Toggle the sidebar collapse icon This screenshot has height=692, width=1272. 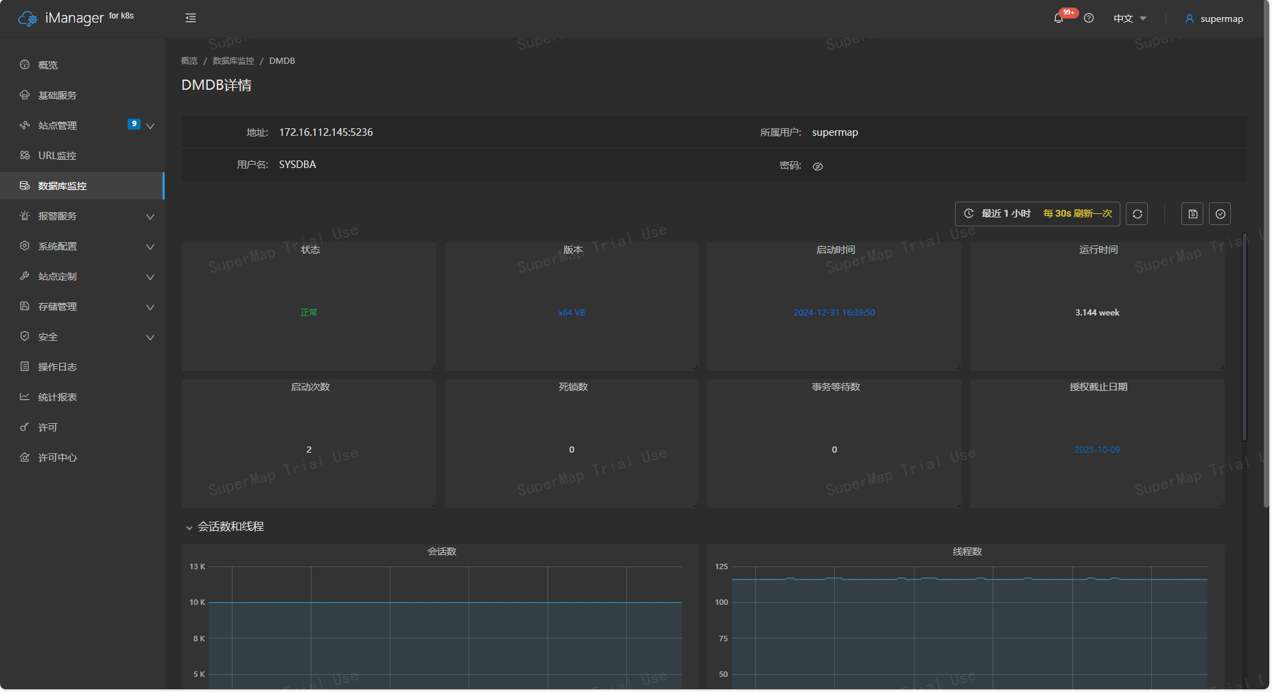190,18
